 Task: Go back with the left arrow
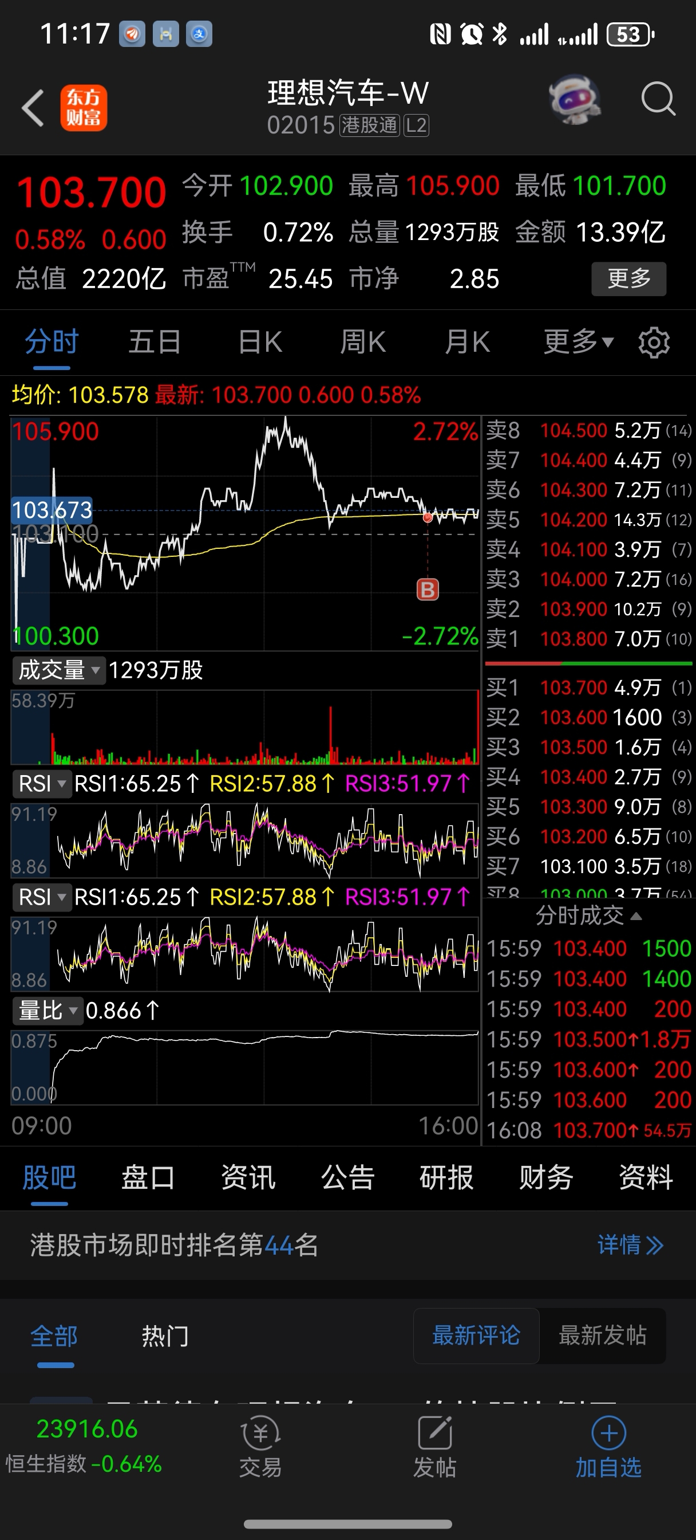[x=33, y=108]
